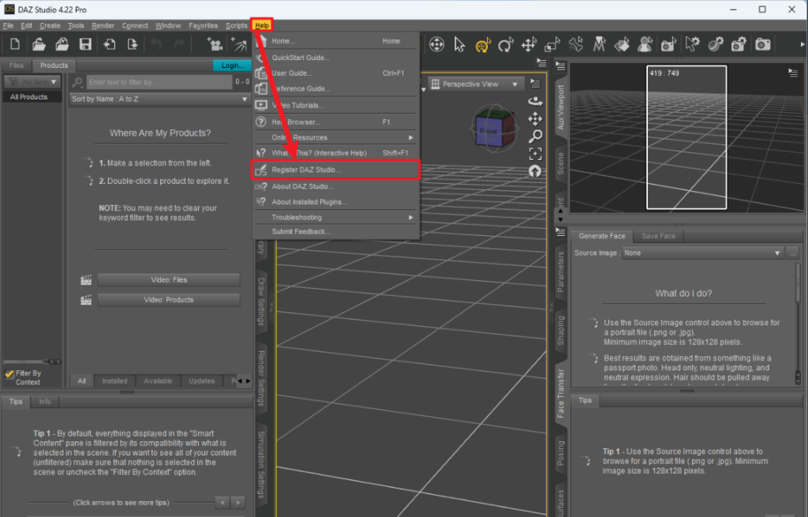Choose Register DAZ Studio menu entry

click(x=306, y=170)
